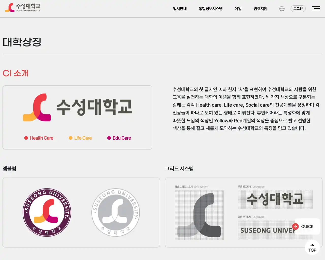Click the yellow Life Care color dot
This screenshot has height=260, width=325.
coord(70,138)
